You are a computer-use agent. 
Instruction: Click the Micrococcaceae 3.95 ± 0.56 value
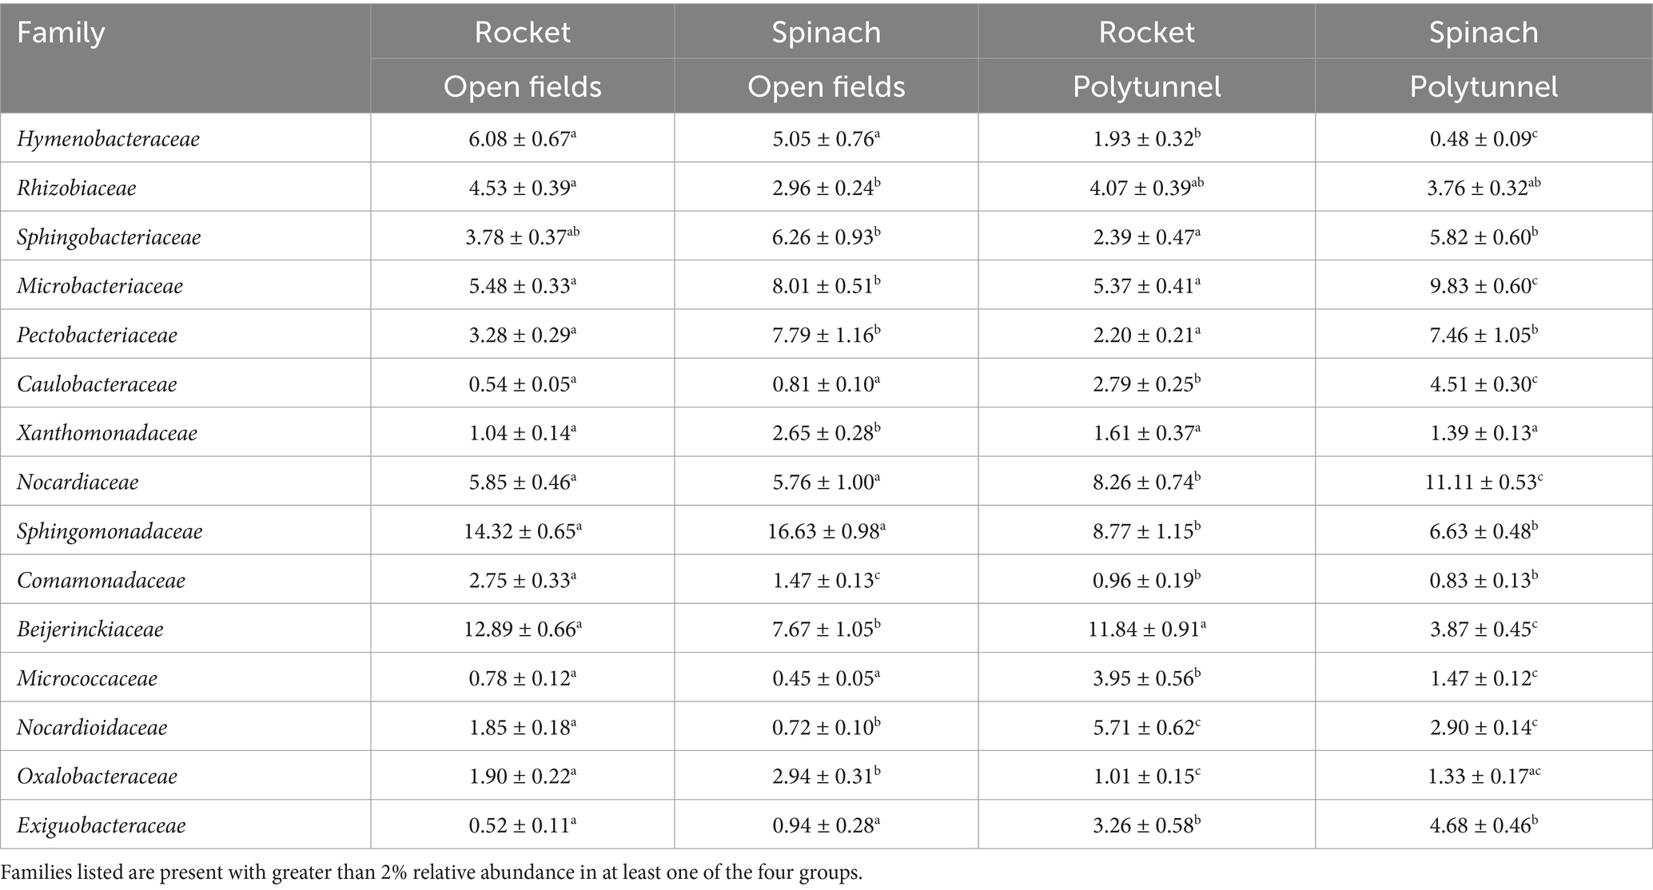click(x=1146, y=677)
